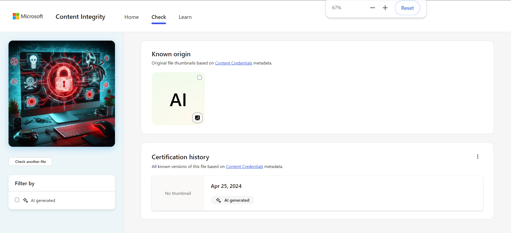This screenshot has width=511, height=233.
Task: Enable the AI generated filter checkbox
Action: pos(17,200)
